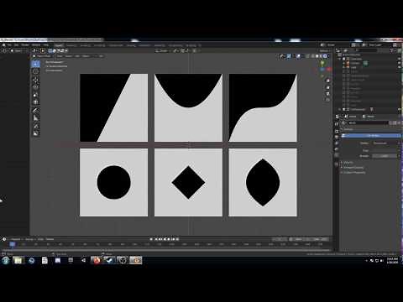Hide the Collection eye icon in outliner
The height and width of the screenshot is (302, 403).
click(400, 59)
